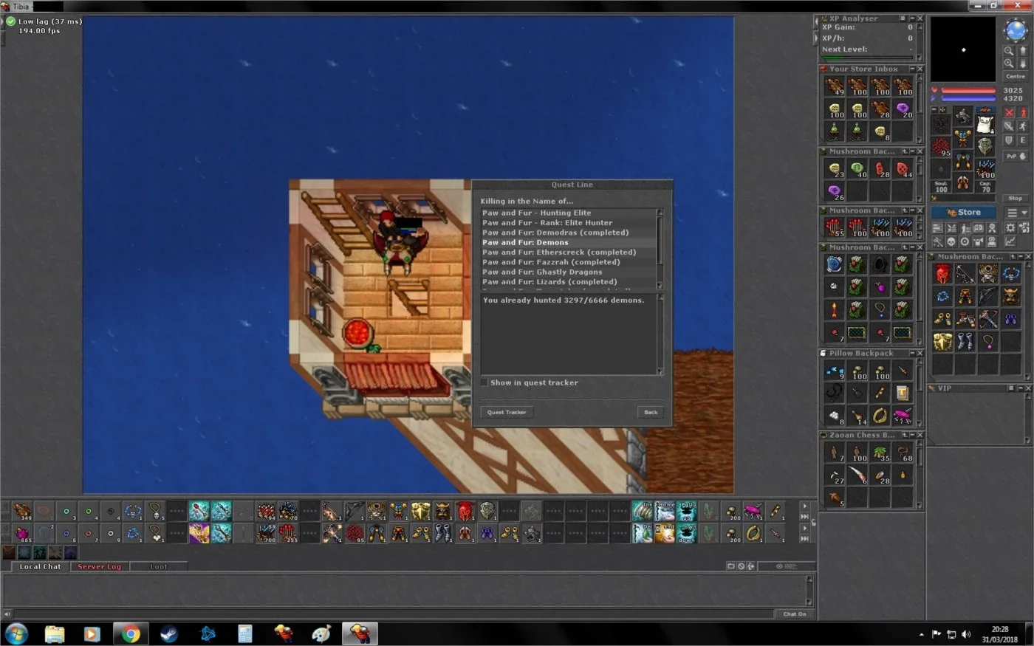Image resolution: width=1034 pixels, height=646 pixels.
Task: Click the blue mana bar
Action: [968, 98]
